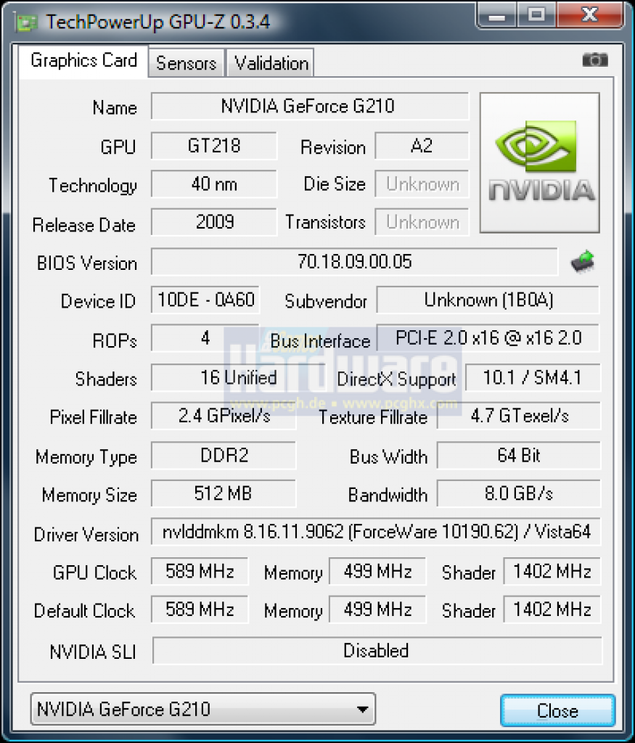Click the Transistors Unknown field
The width and height of the screenshot is (635, 743).
[x=422, y=222]
